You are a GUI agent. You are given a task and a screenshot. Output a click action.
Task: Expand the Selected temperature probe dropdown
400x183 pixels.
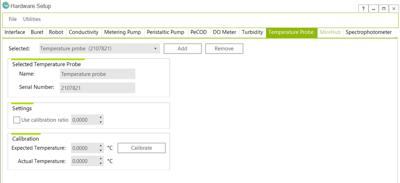[x=156, y=49]
